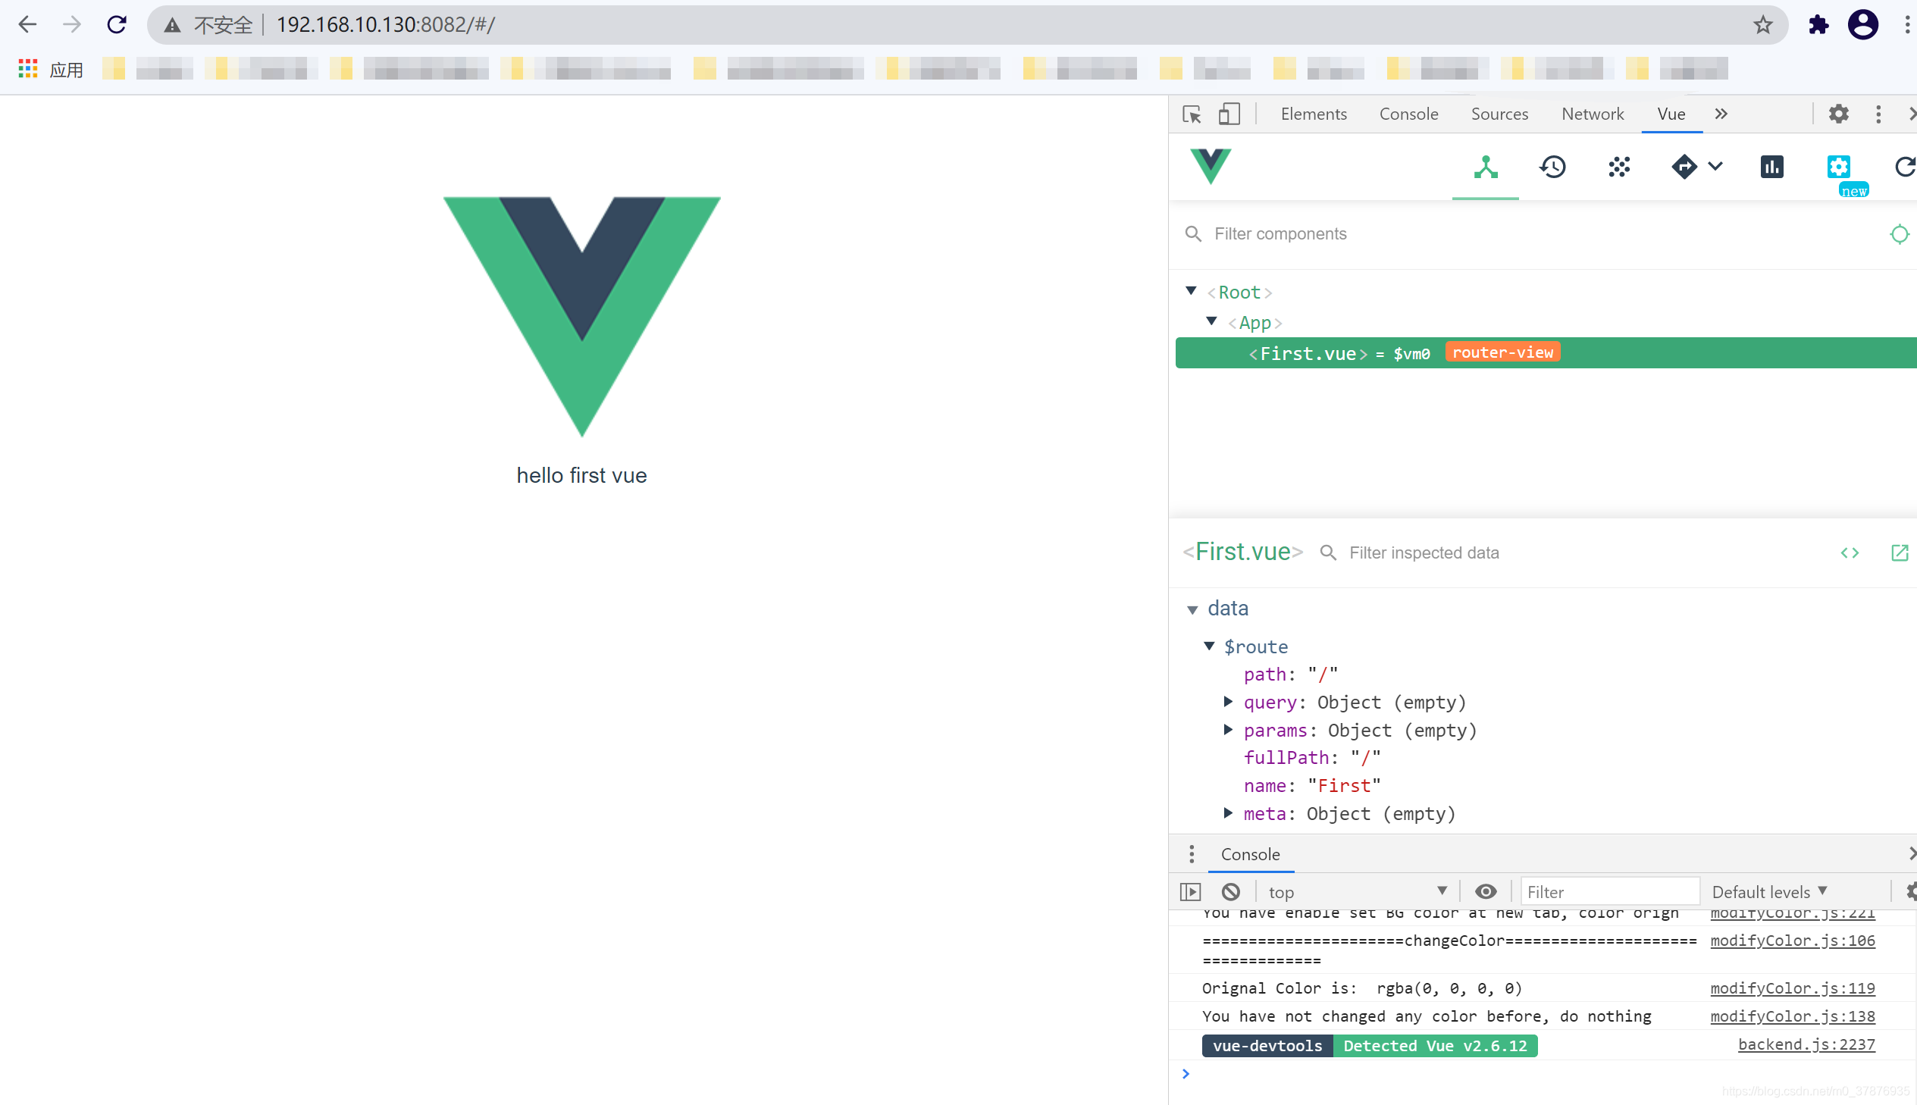Show more DevTools tabs chevron
Image resolution: width=1917 pixels, height=1105 pixels.
[x=1721, y=114]
